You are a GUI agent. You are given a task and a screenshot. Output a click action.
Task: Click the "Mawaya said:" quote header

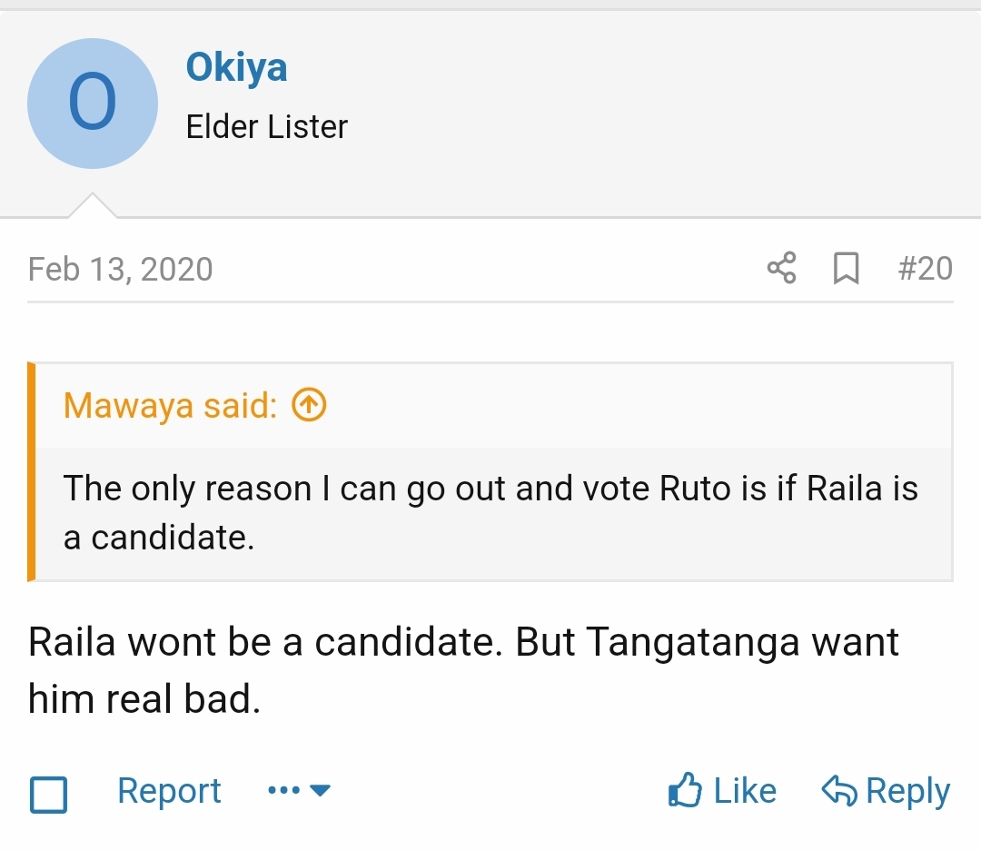(170, 405)
